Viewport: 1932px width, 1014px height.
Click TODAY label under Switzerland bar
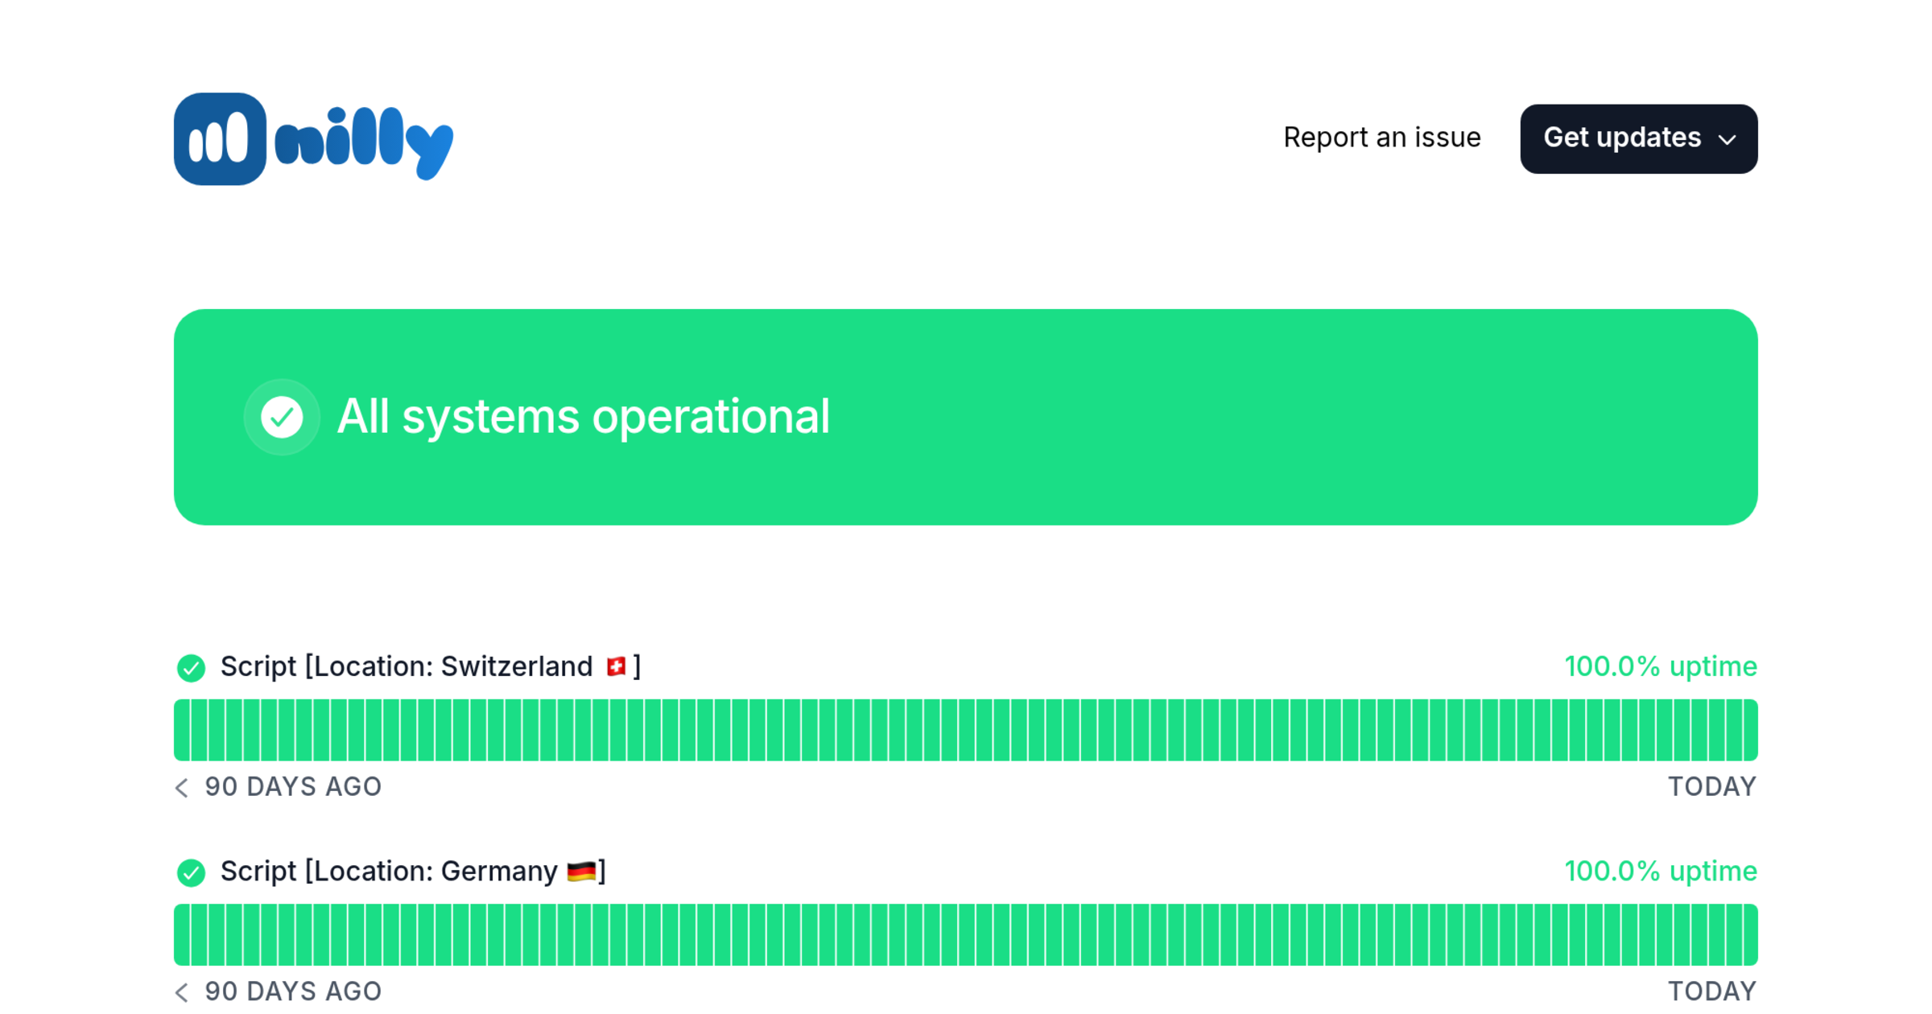pos(1712,787)
